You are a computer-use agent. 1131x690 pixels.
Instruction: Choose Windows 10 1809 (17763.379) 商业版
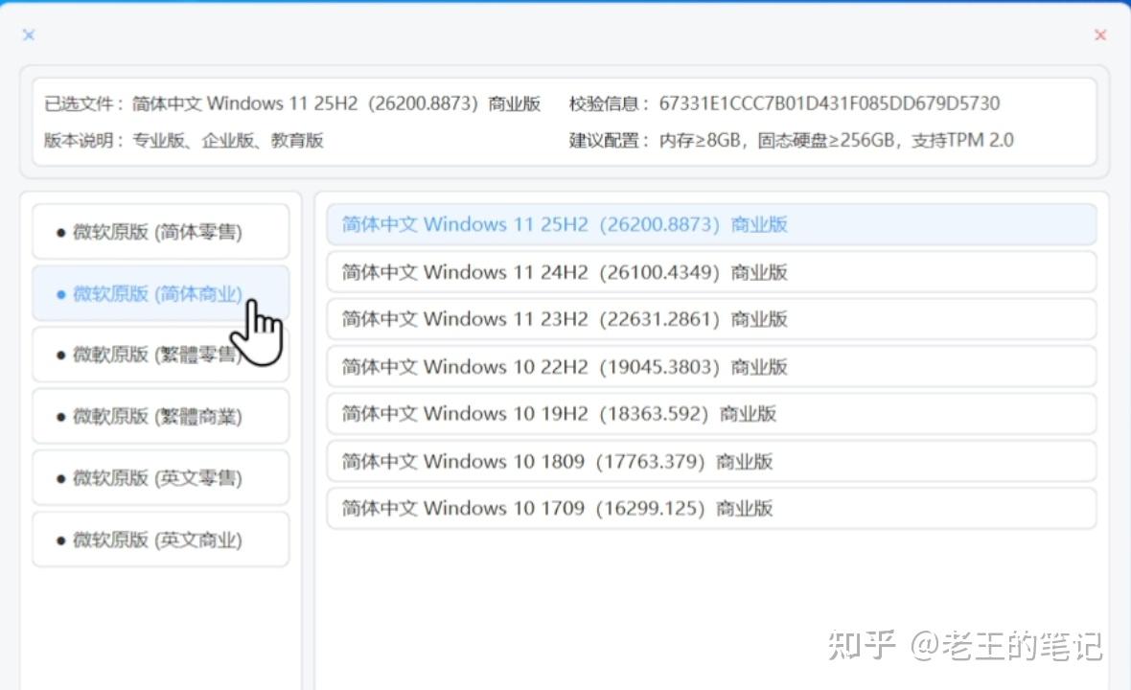pyautogui.click(x=711, y=462)
